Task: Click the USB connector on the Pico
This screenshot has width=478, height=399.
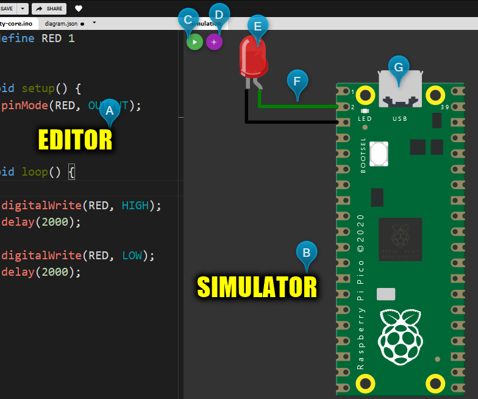Action: 400,89
